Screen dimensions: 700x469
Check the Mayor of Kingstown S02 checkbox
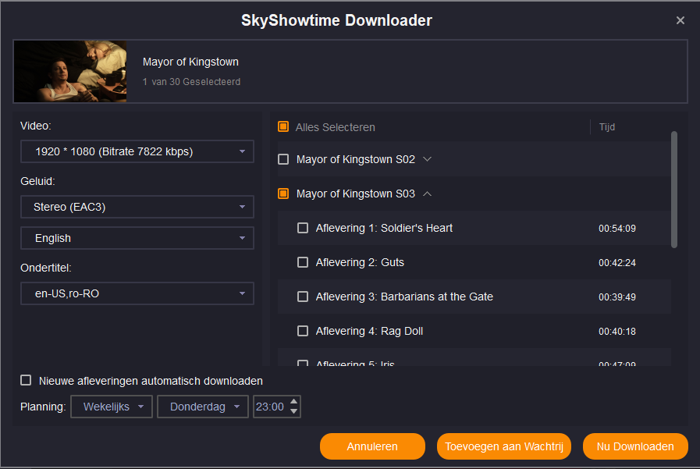[x=283, y=159]
